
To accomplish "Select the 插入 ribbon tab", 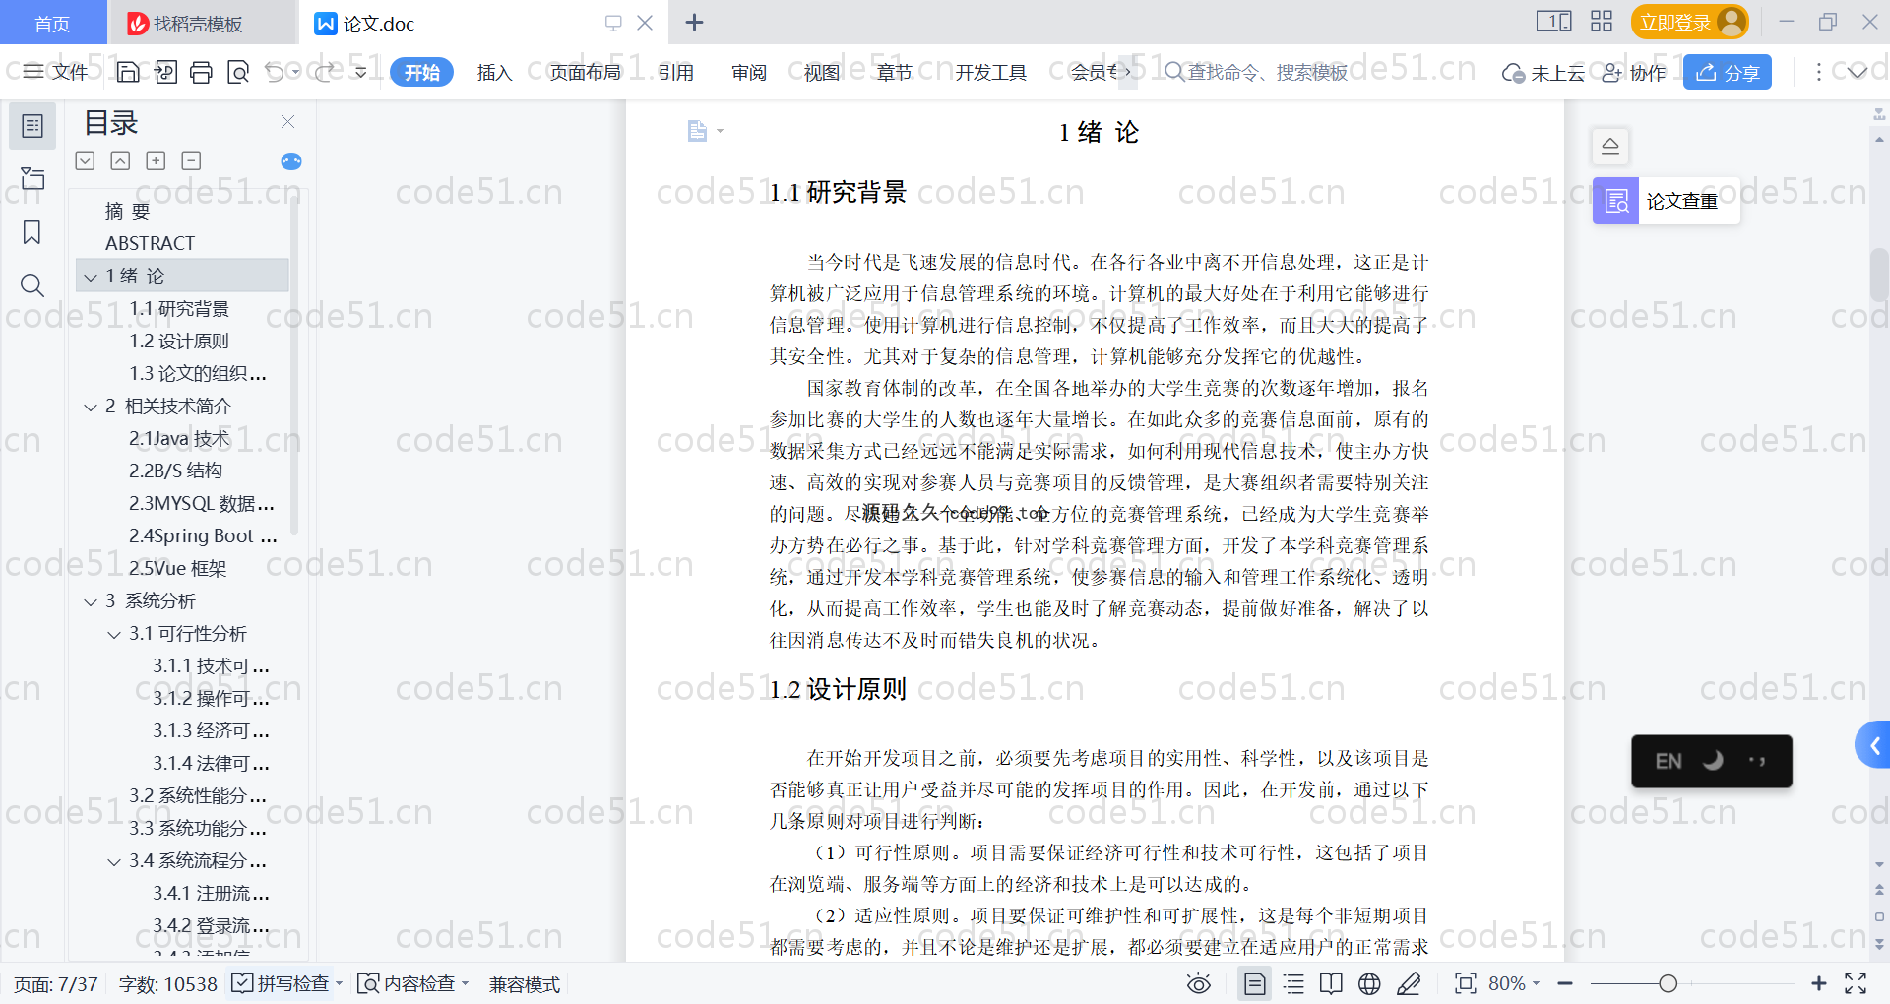I will 494,72.
